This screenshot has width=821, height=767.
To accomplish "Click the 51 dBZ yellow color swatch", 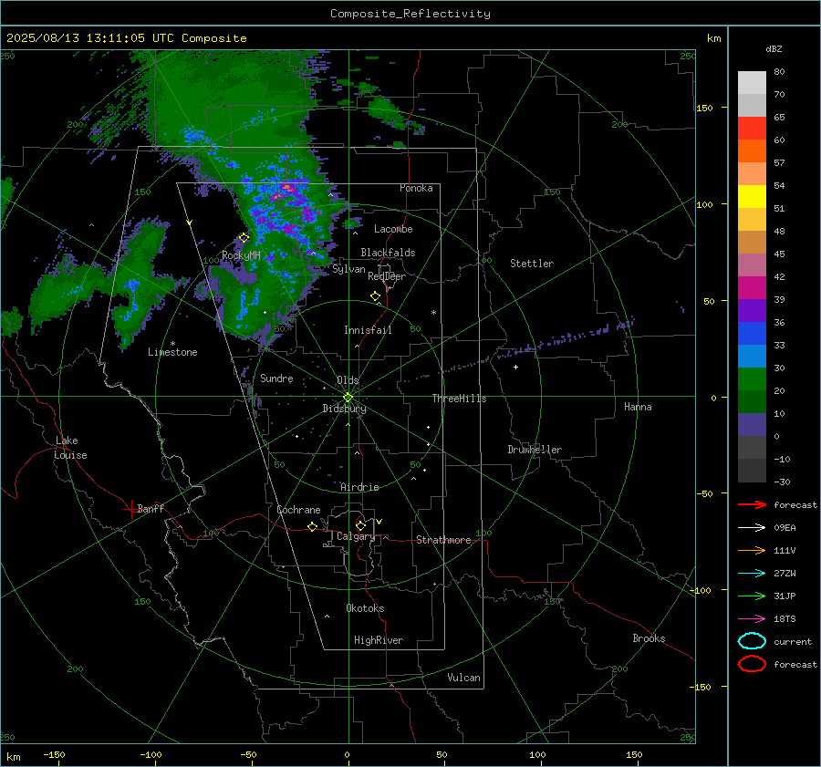I will click(752, 196).
